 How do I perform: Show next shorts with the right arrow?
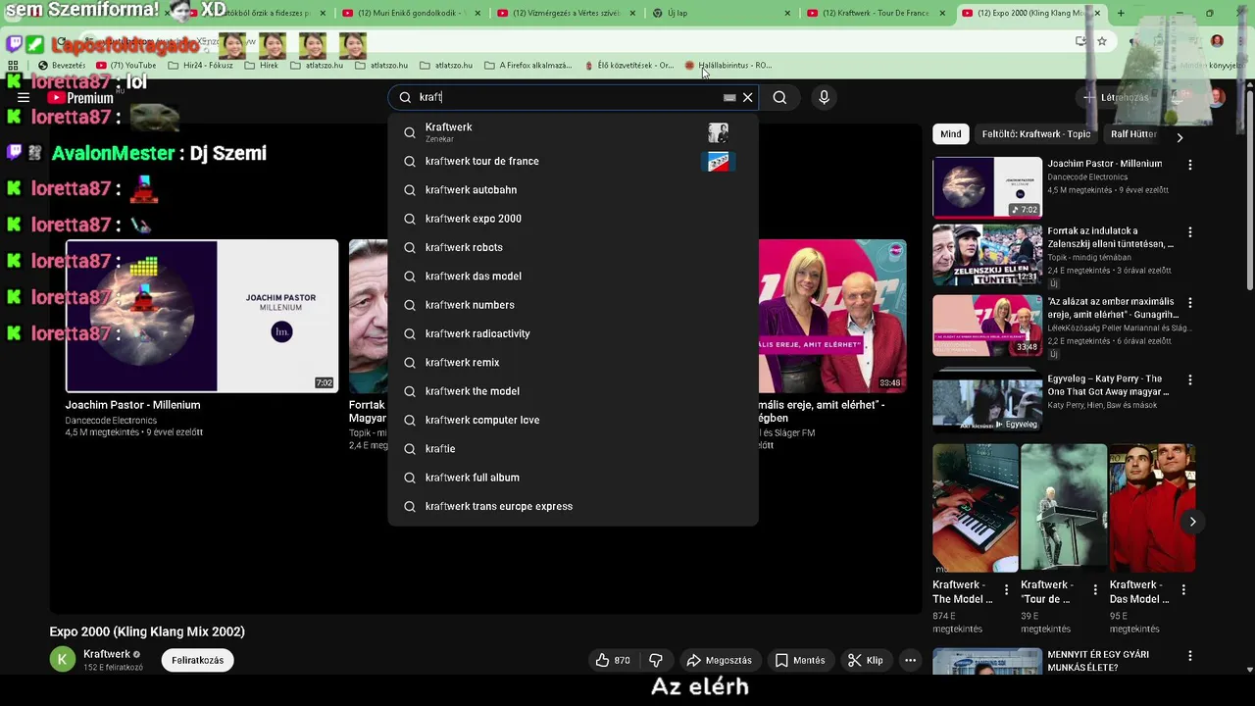pyautogui.click(x=1192, y=522)
